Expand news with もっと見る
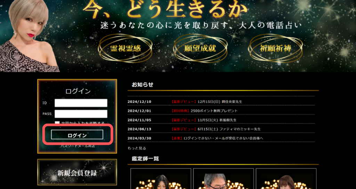Screen dimensions: 356x189 (x=137, y=148)
